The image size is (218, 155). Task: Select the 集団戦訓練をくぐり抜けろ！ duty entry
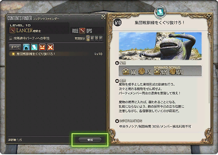click(x=56, y=54)
